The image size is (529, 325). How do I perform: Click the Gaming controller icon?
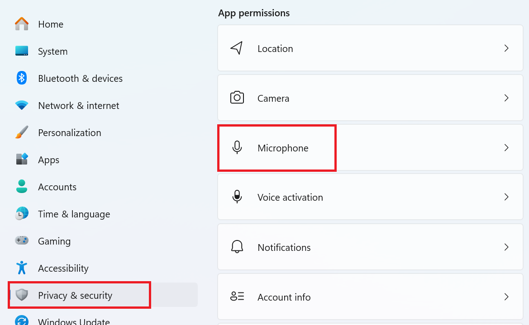(22, 240)
